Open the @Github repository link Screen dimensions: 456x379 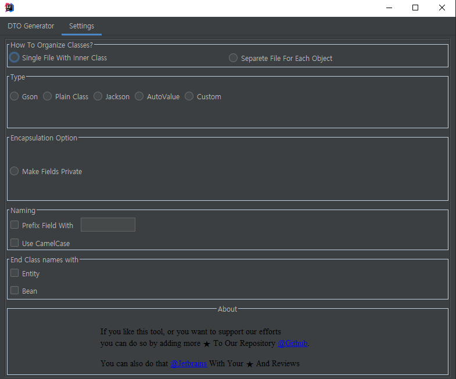[x=293, y=343]
